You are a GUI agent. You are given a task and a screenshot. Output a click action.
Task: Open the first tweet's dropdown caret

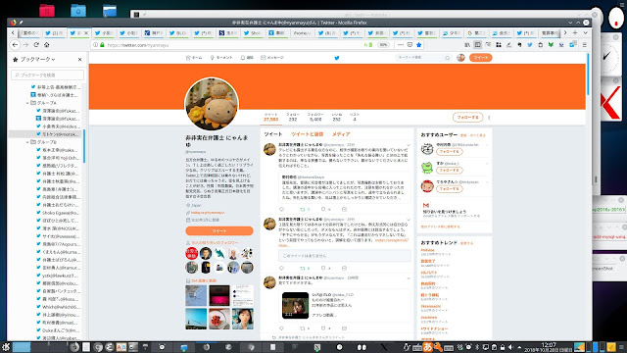point(409,145)
